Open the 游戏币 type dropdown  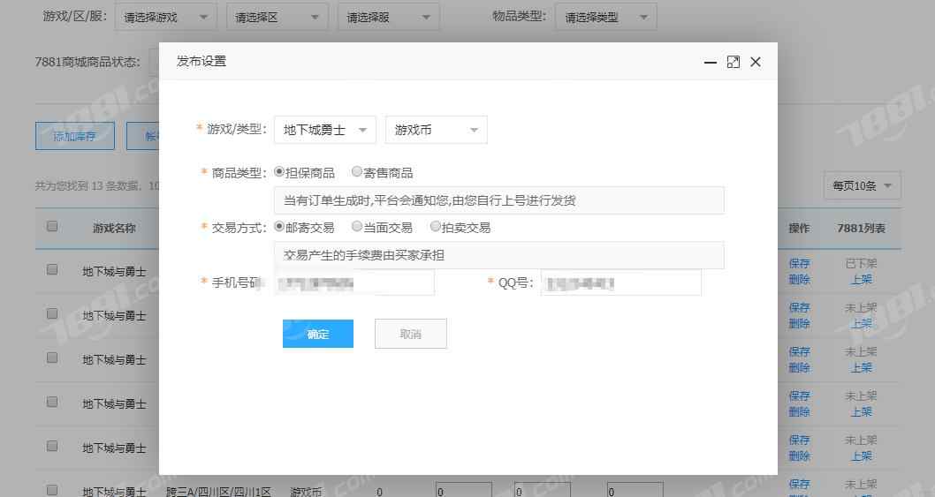click(x=437, y=130)
